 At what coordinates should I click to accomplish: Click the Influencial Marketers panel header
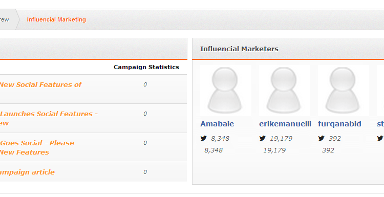(239, 49)
